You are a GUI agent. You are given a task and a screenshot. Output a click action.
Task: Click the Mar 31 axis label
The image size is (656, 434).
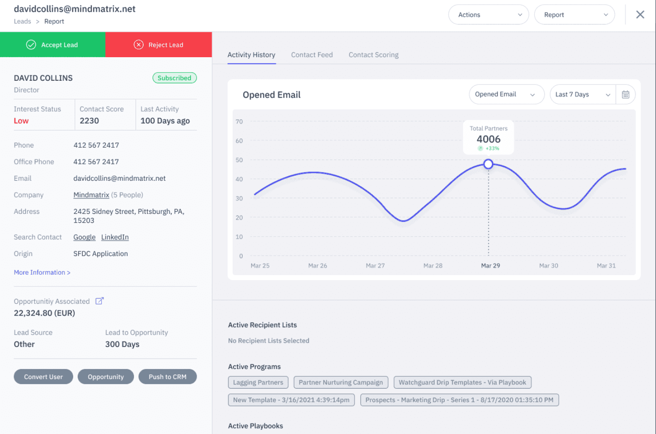coord(606,266)
